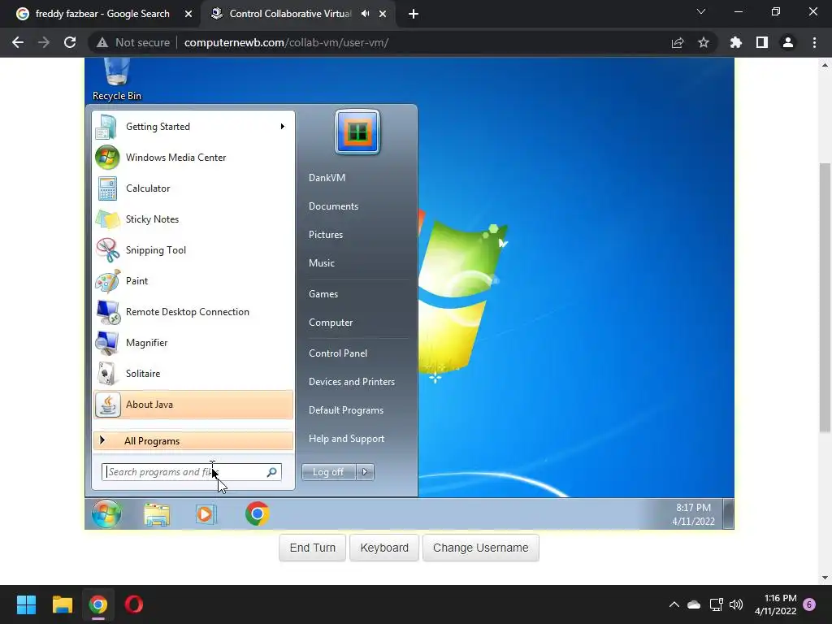
Task: Open the Chrome side panel icon
Action: (762, 42)
